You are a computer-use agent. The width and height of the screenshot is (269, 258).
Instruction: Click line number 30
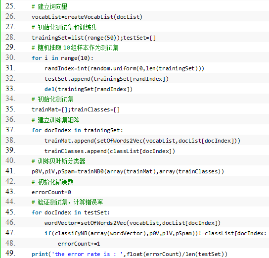click(10, 57)
